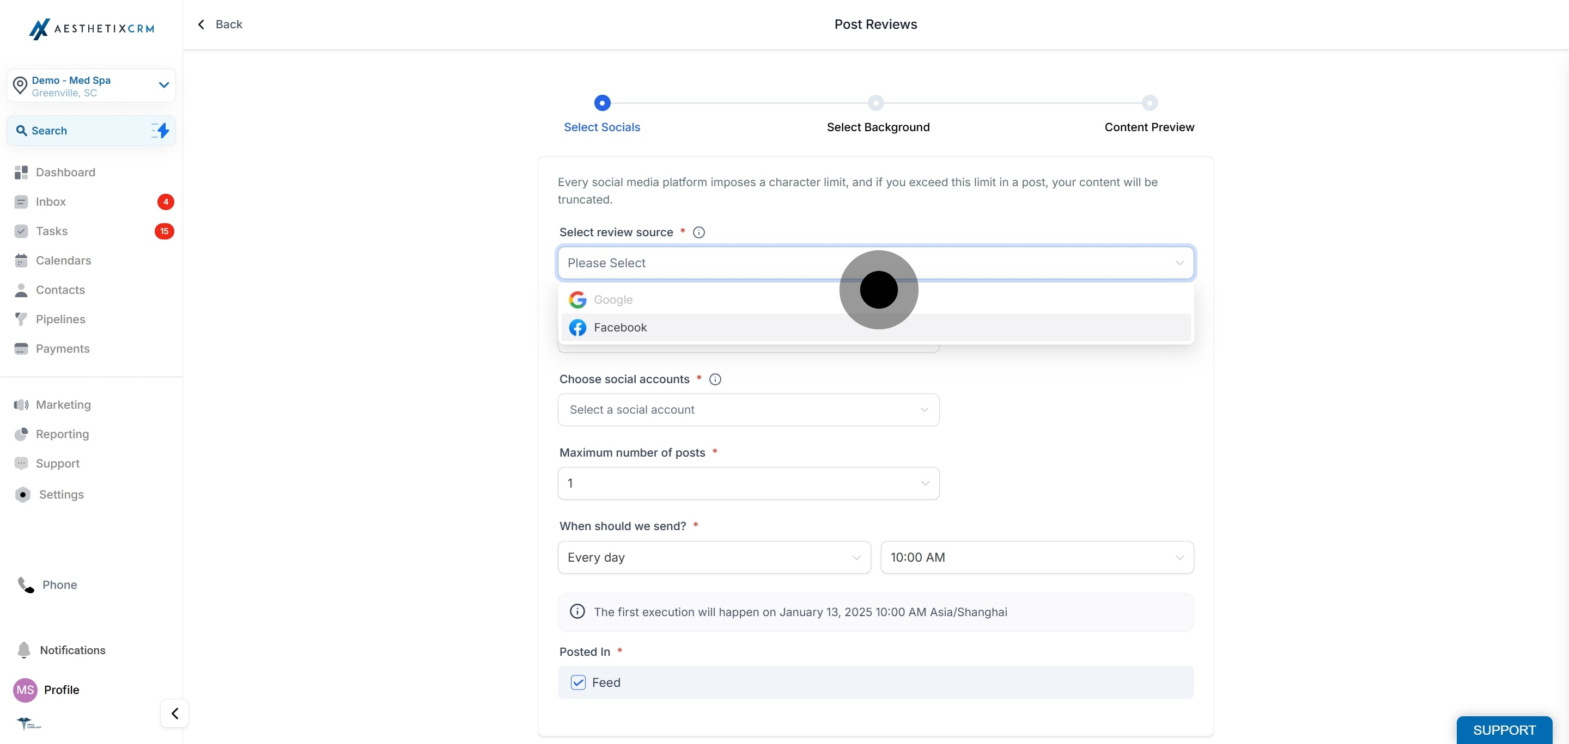
Task: Go Back to the previous page
Action: coord(220,24)
